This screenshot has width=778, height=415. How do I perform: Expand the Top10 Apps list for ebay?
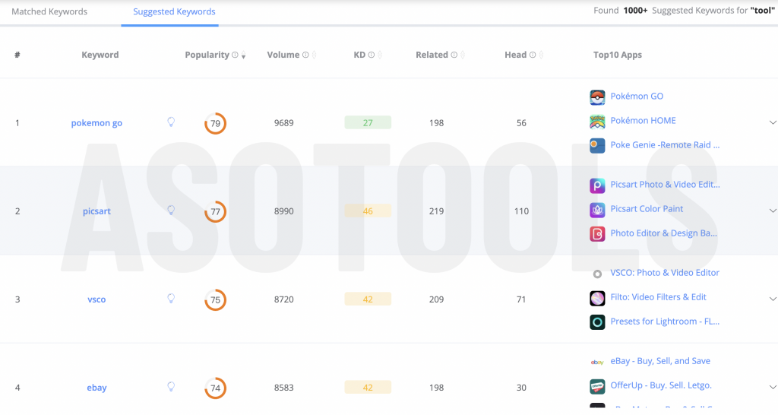773,388
